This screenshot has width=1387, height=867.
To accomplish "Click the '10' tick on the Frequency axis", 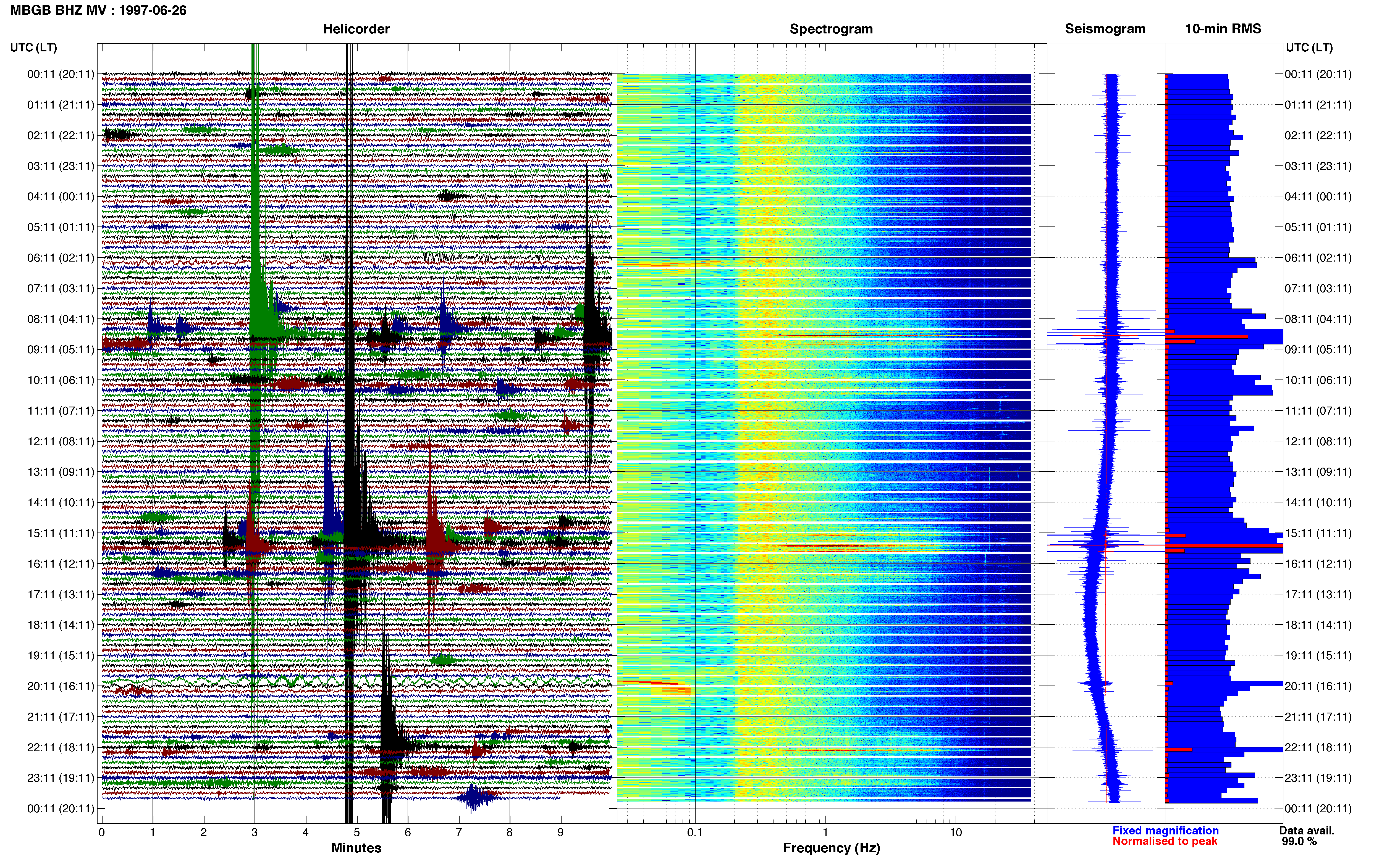I will pyautogui.click(x=956, y=832).
